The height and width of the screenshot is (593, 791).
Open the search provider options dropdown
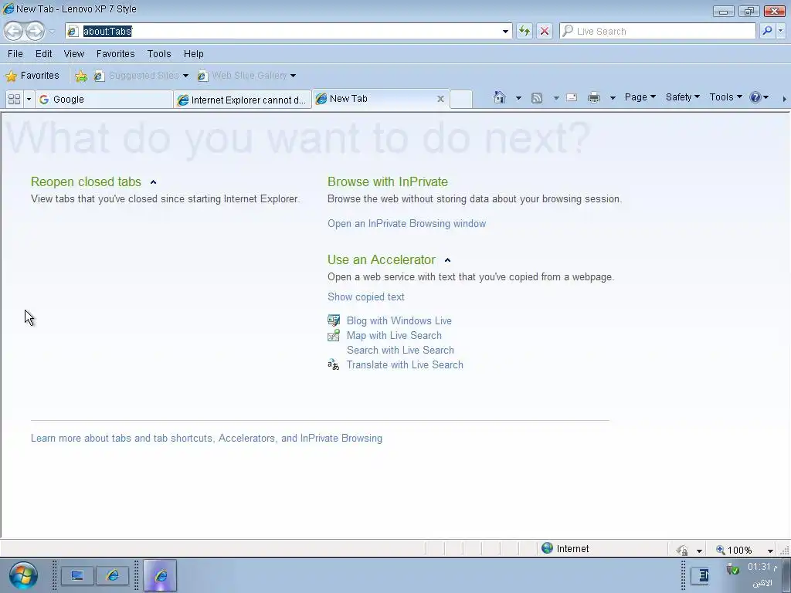tap(780, 31)
